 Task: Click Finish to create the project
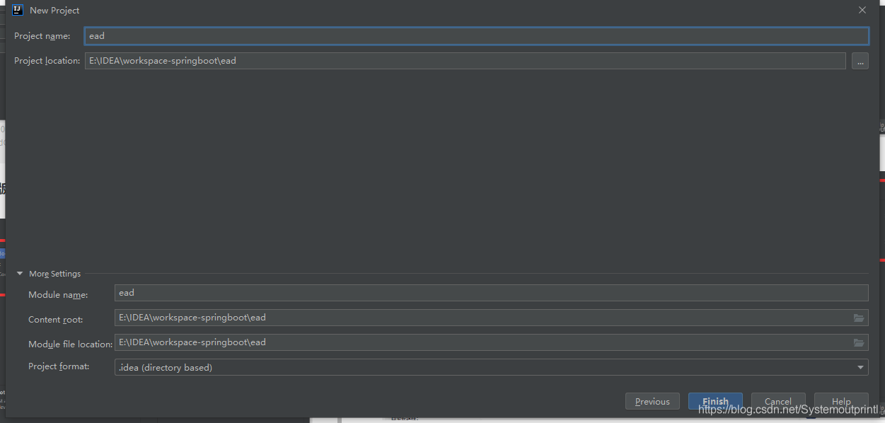pyautogui.click(x=715, y=401)
